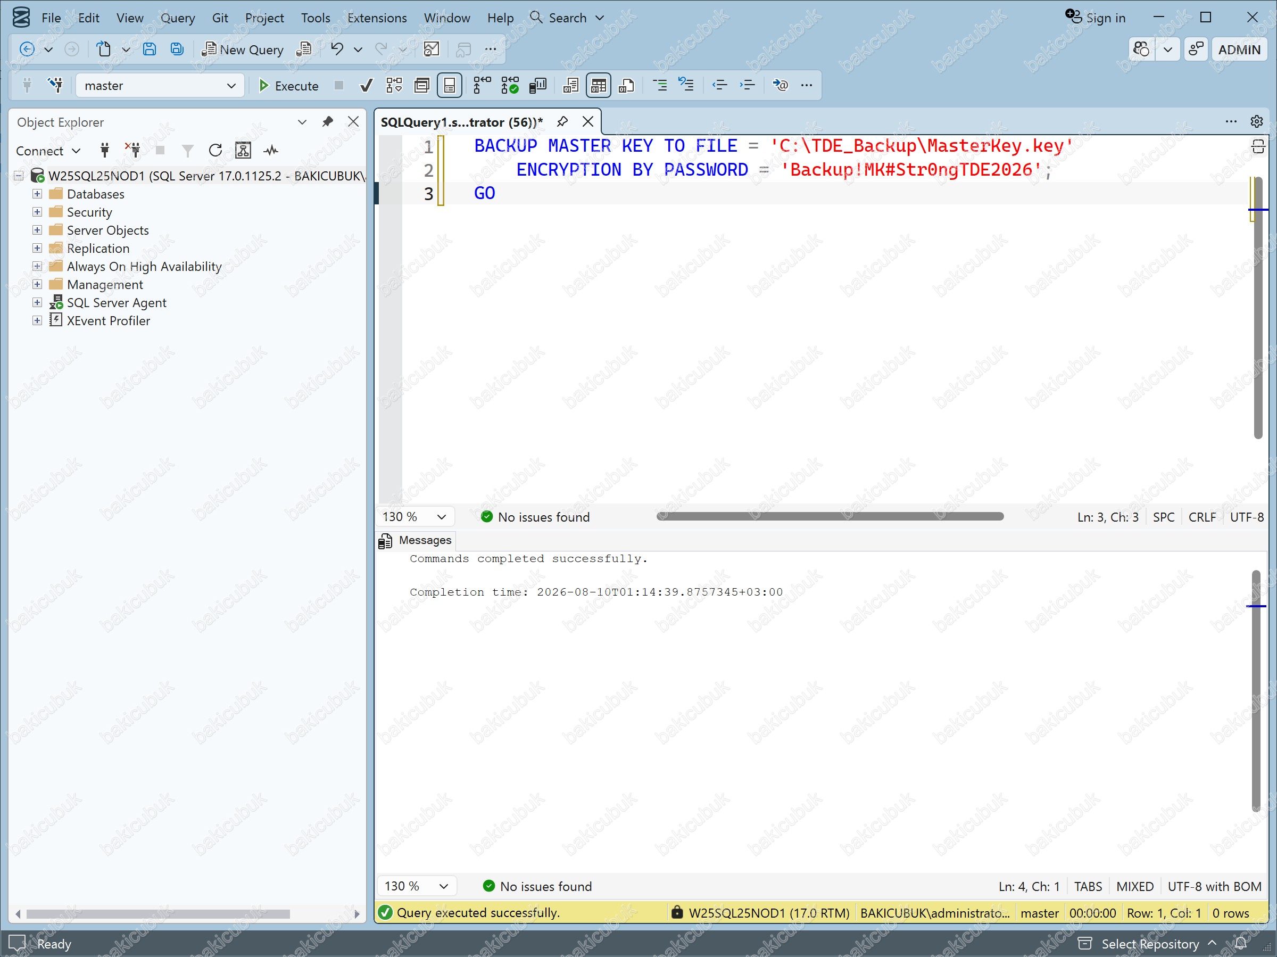Toggle pin on SQLQuery1 tab

(562, 122)
